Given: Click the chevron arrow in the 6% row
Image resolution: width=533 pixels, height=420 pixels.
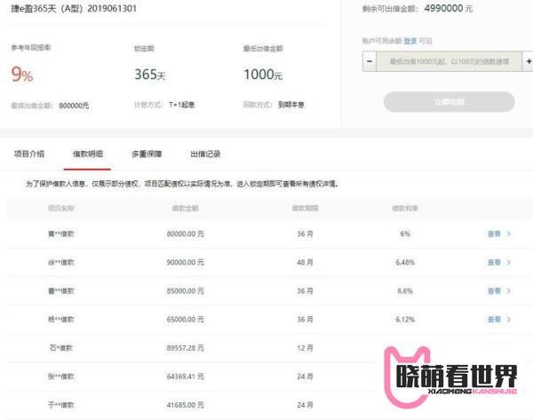Looking at the screenshot, I should (509, 234).
